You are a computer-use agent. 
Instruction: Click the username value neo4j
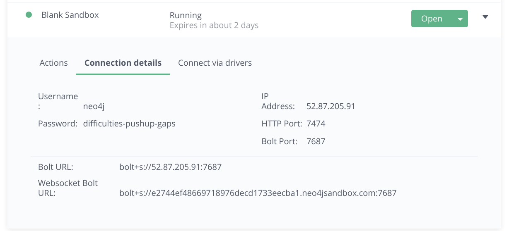pos(94,106)
